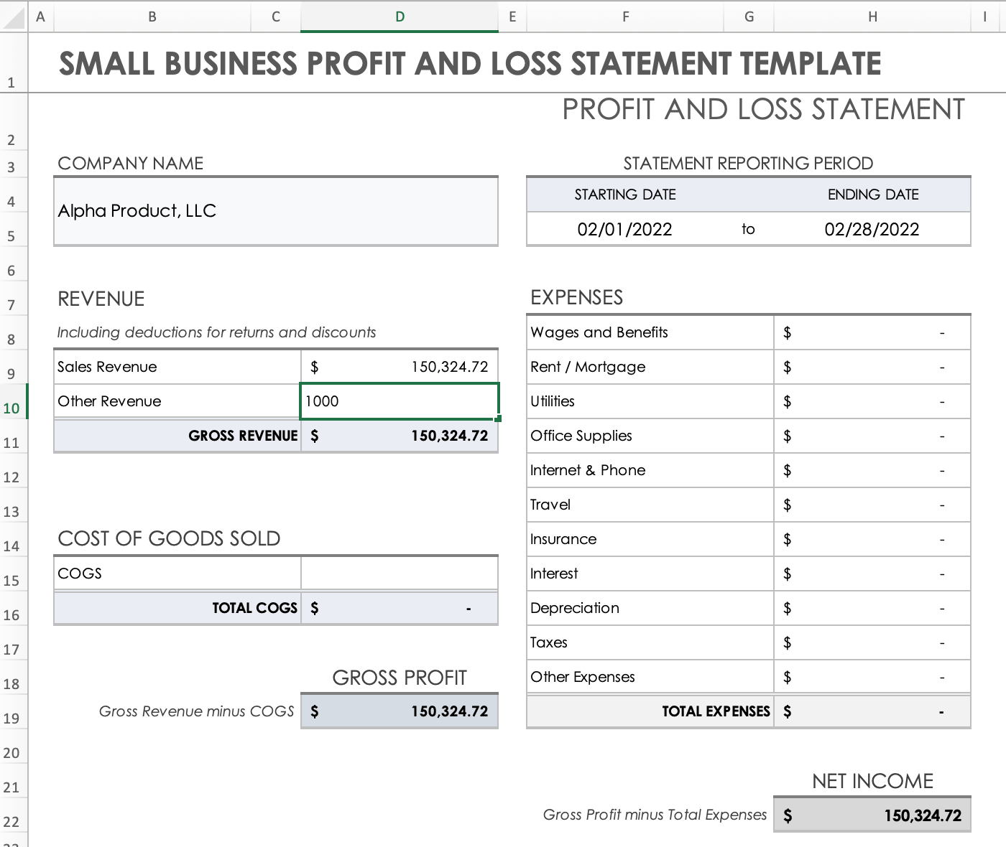
Task: Select column B header
Action: point(152,17)
